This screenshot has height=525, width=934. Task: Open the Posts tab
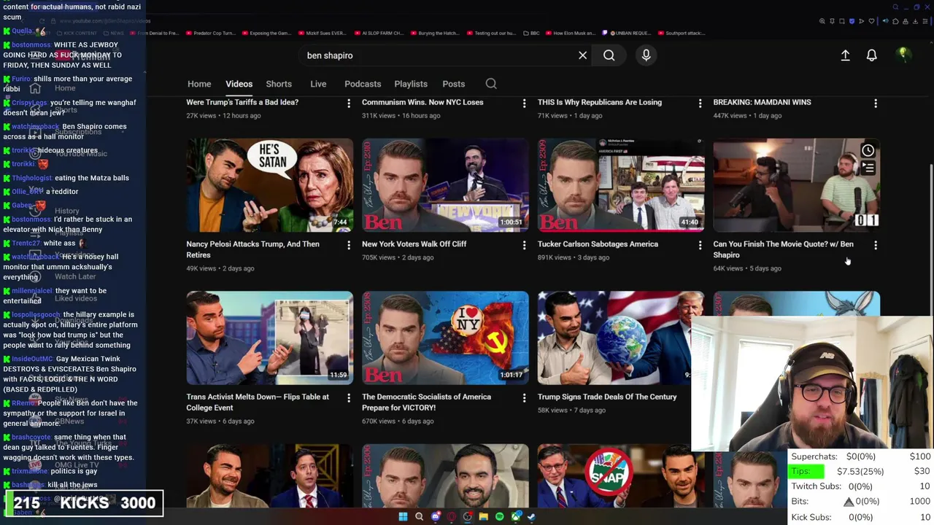tap(453, 84)
